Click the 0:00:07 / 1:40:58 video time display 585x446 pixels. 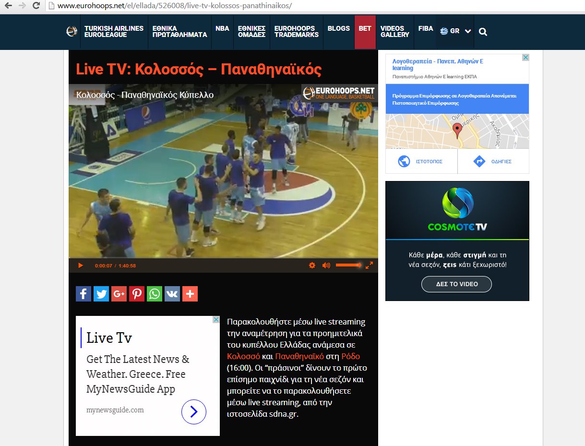[115, 265]
